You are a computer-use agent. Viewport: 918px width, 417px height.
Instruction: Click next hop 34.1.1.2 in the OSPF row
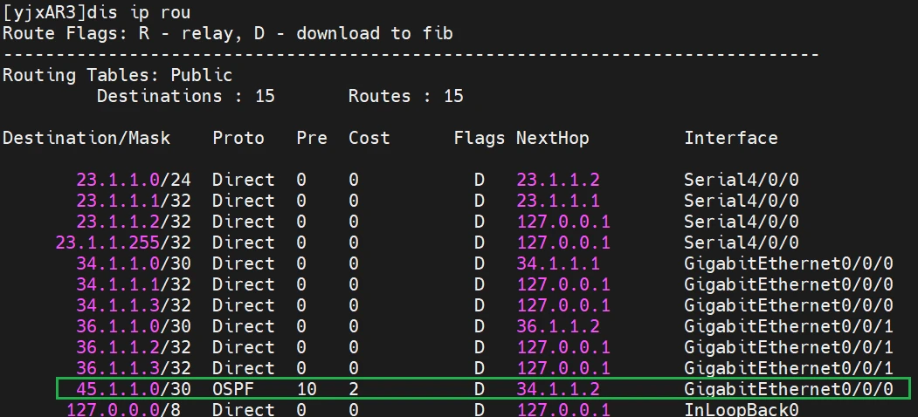558,388
